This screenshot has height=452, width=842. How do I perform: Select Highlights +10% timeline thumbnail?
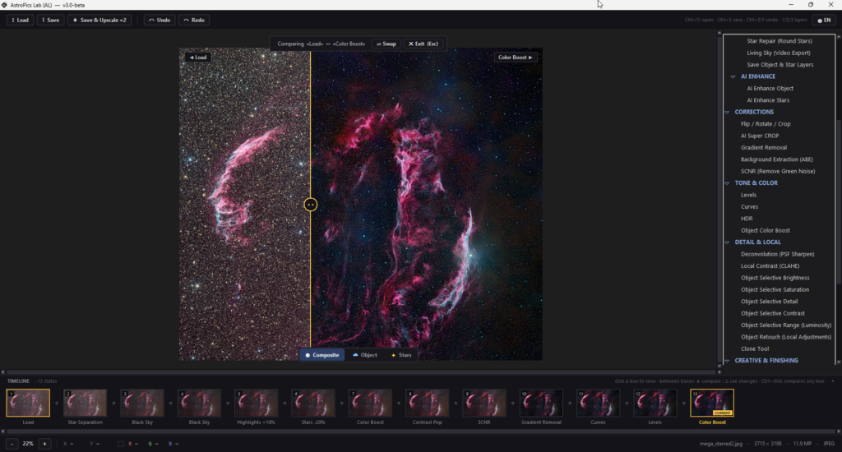click(x=257, y=403)
